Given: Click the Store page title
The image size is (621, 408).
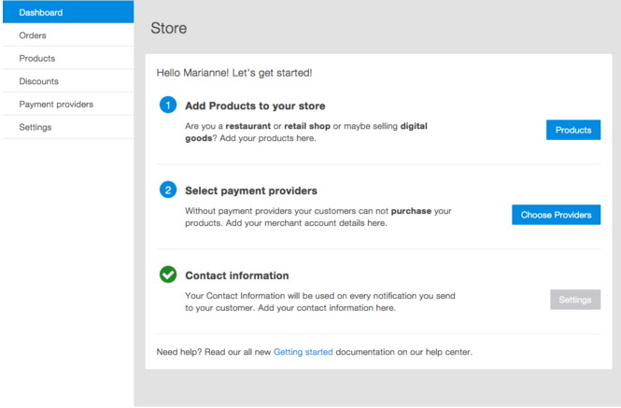Looking at the screenshot, I should click(169, 28).
